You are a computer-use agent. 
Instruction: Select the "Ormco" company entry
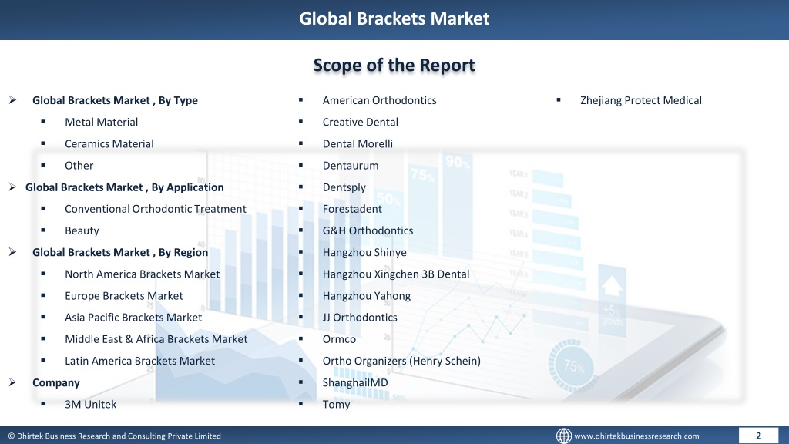point(339,339)
